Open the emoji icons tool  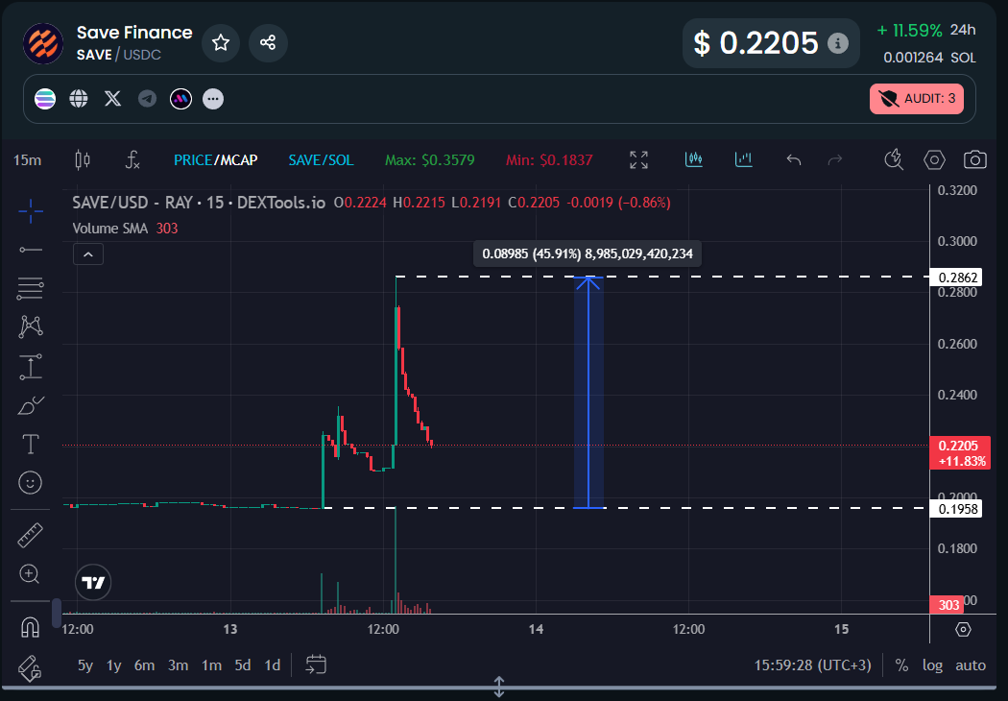click(31, 482)
